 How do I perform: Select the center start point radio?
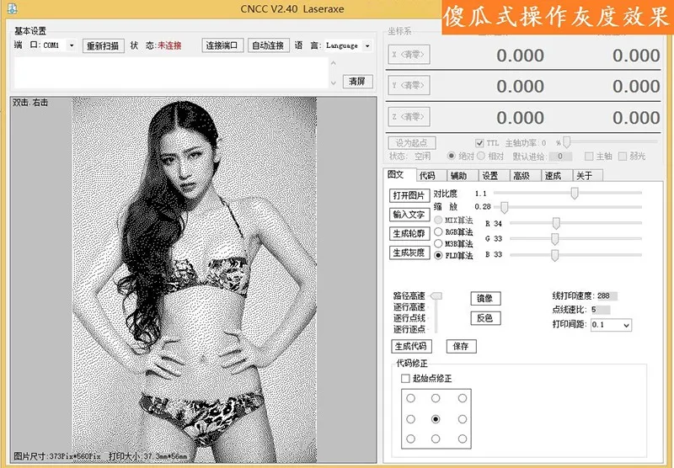tap(436, 418)
